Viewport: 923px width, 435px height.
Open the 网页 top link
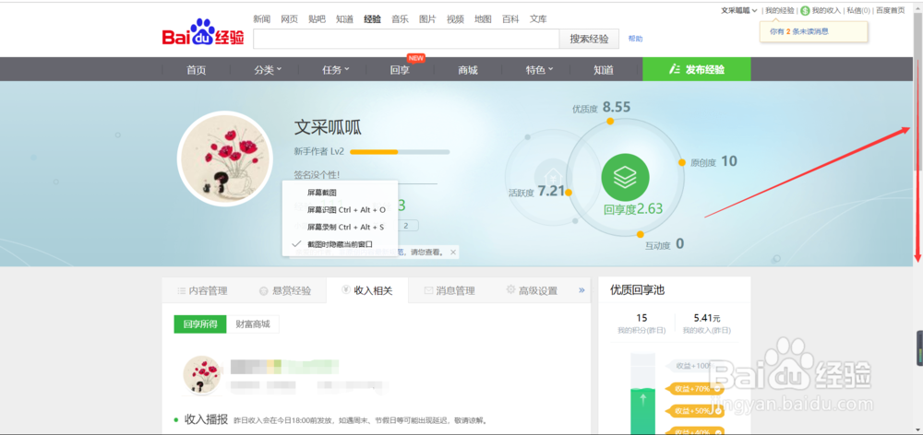290,18
